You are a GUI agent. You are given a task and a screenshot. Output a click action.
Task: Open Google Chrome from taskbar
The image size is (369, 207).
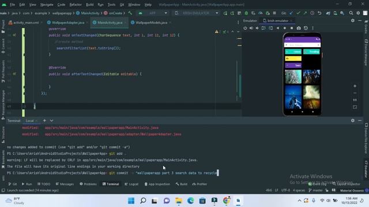pos(226,201)
